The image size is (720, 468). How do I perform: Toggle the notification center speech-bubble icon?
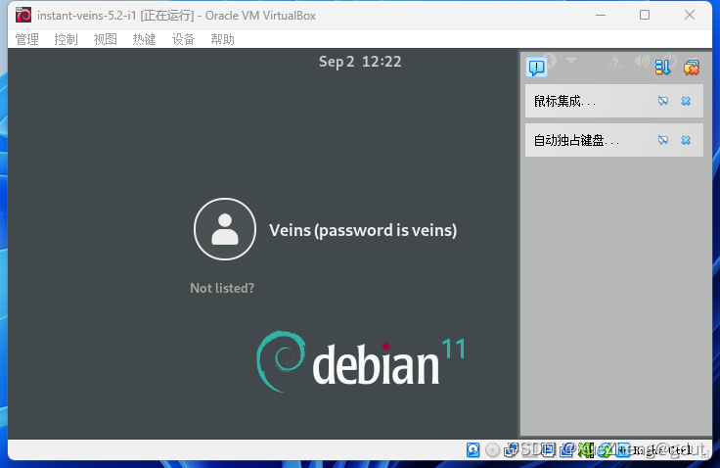tap(536, 68)
